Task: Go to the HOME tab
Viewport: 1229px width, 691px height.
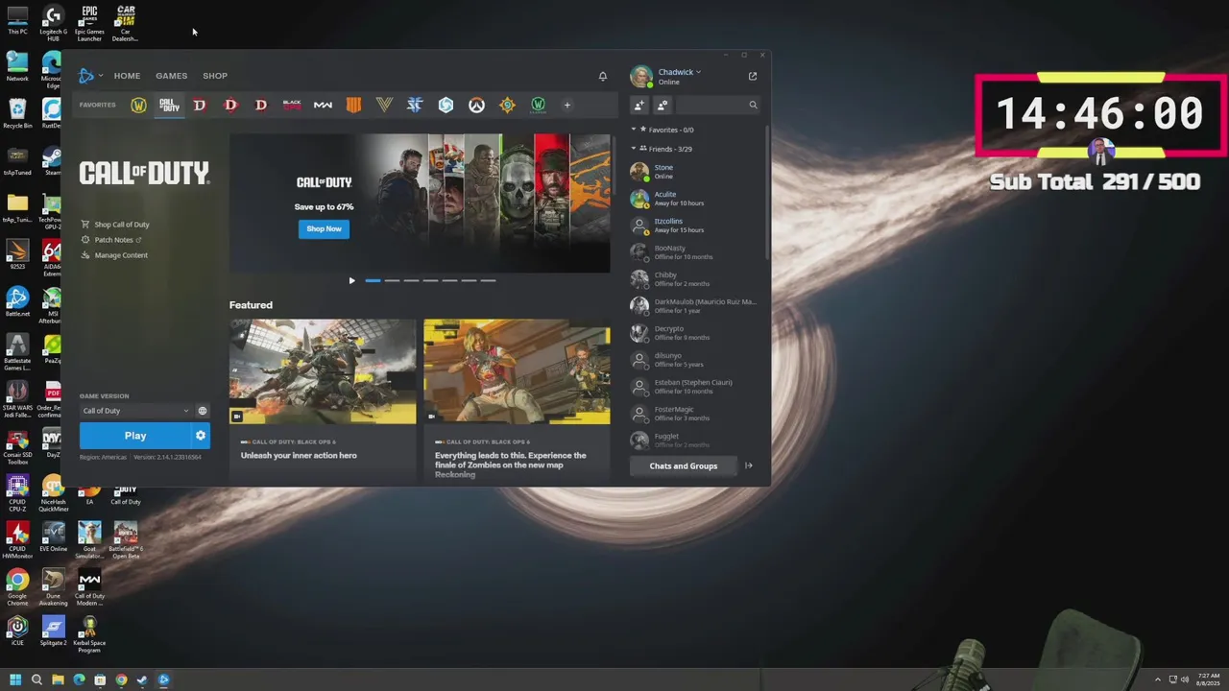Action: click(127, 76)
